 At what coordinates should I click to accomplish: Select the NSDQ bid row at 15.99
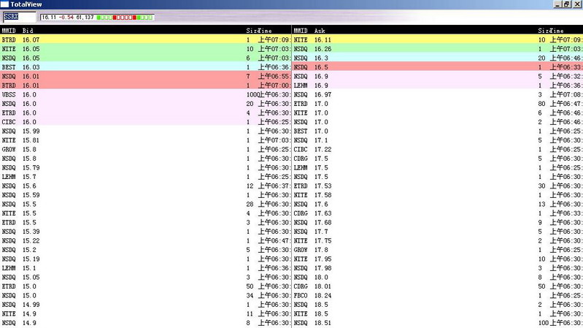point(146,131)
